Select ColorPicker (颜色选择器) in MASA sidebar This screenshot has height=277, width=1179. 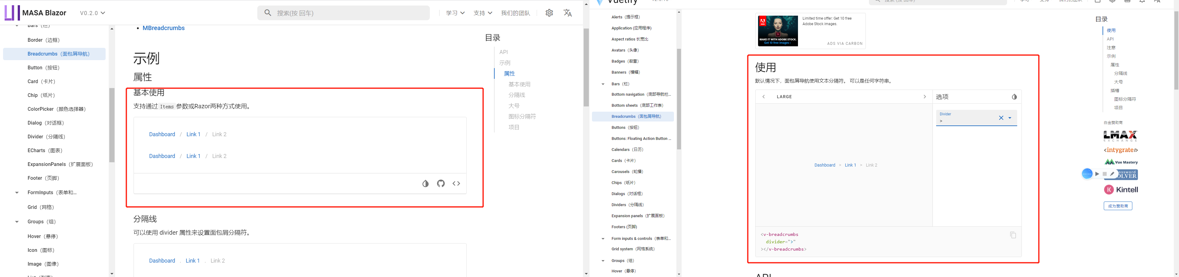[57, 109]
